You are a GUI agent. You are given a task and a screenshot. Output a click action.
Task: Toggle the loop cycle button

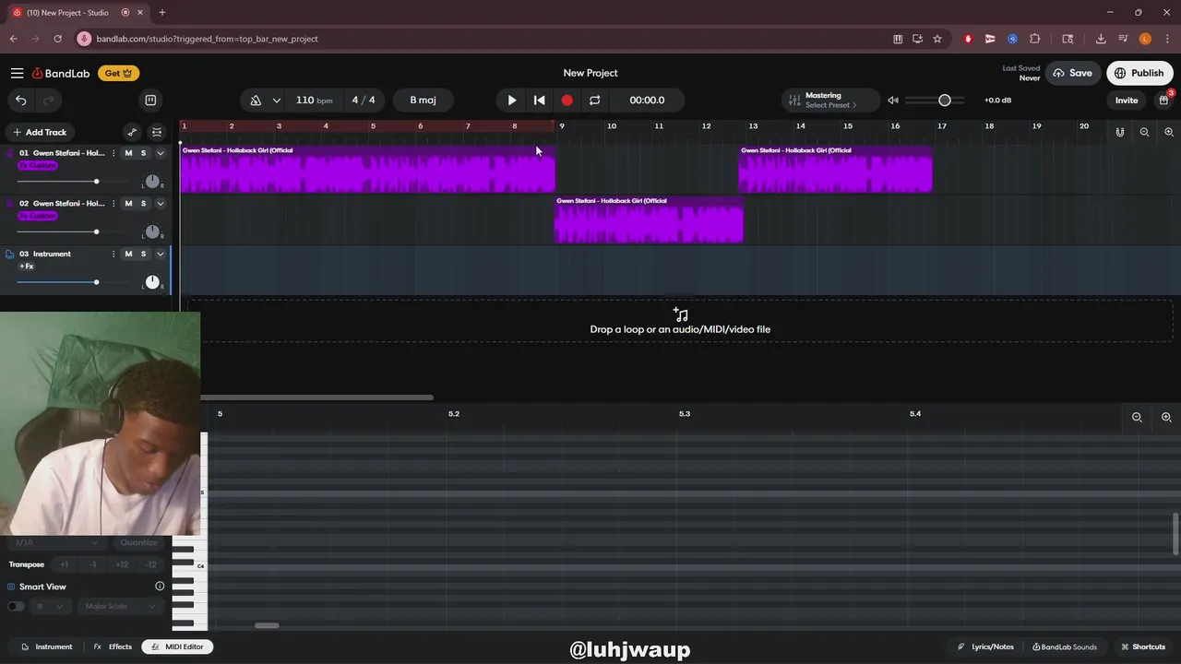pos(594,100)
